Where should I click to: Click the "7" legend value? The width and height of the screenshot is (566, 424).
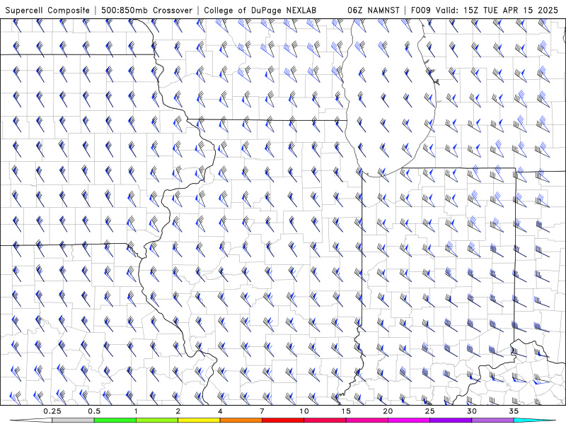pos(262,411)
